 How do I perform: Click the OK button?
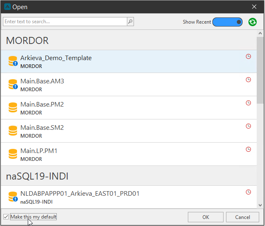coord(206,217)
